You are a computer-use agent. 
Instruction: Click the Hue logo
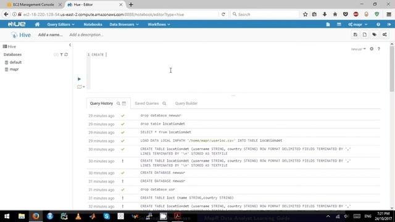17,24
